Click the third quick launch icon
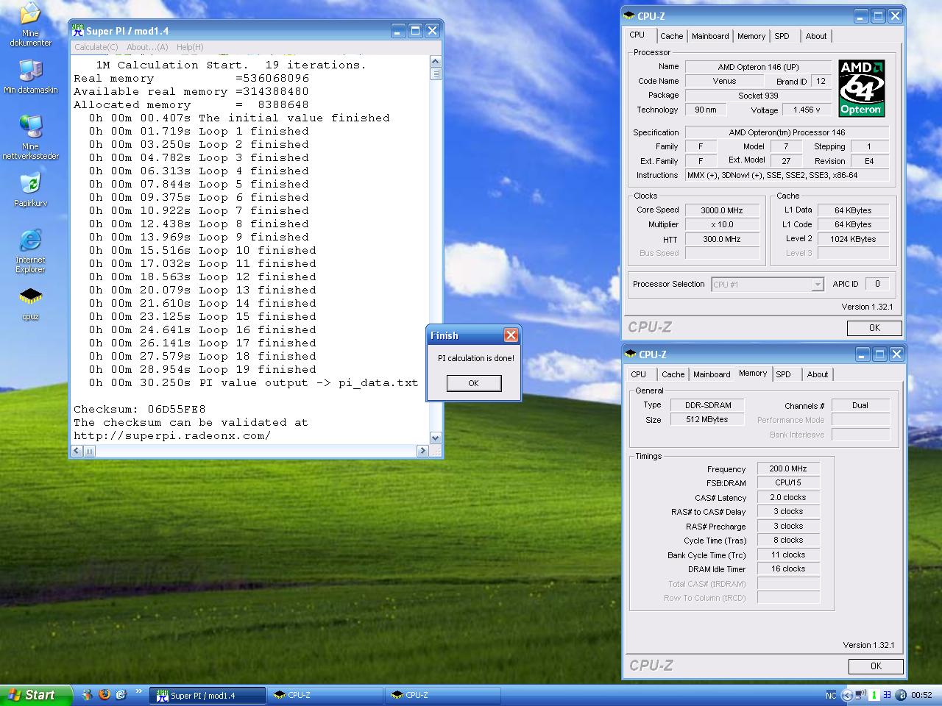Viewport: 942px width, 706px height. click(121, 694)
